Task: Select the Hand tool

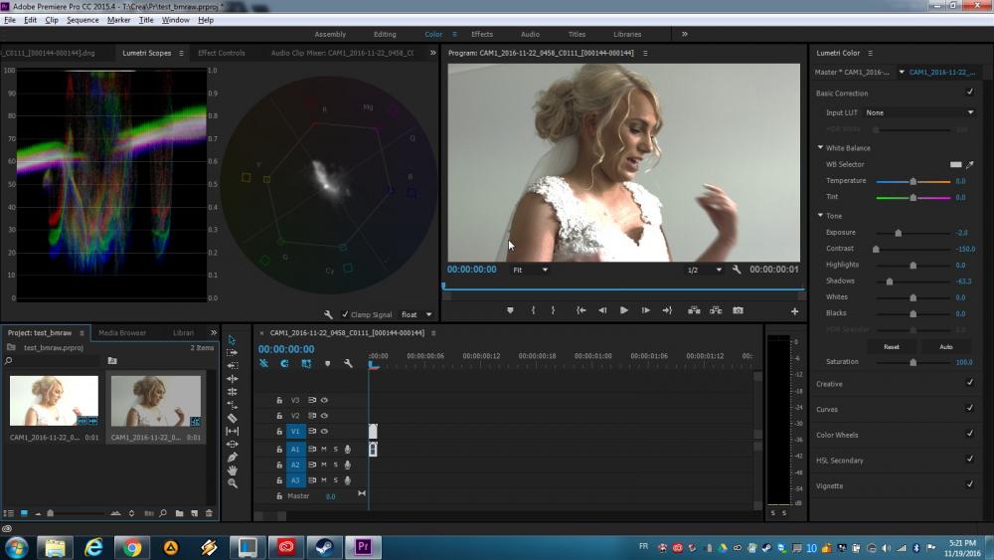Action: click(x=232, y=469)
